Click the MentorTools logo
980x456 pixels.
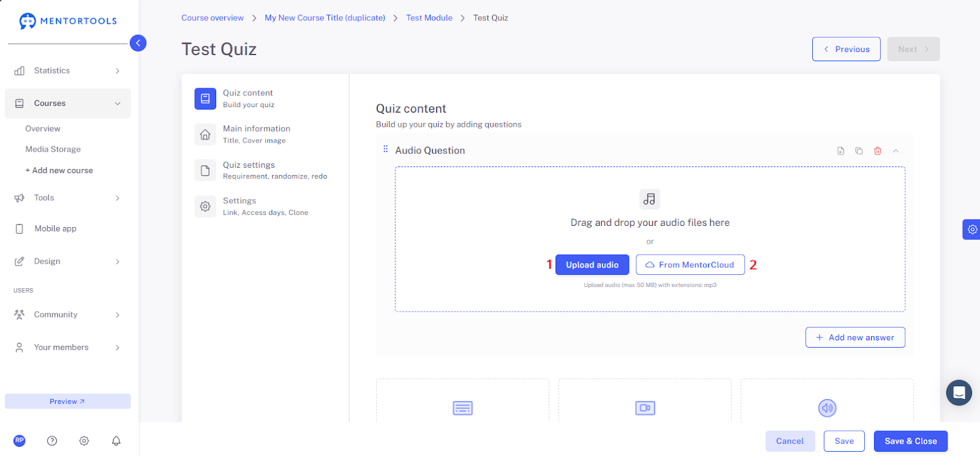pyautogui.click(x=67, y=21)
